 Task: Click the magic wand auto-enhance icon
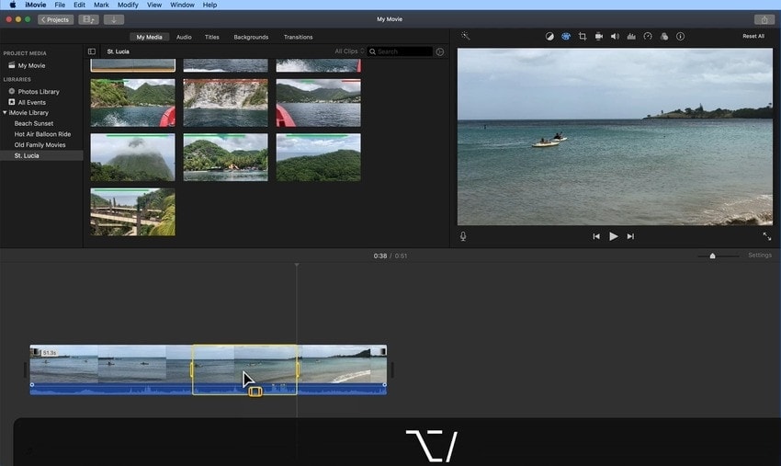pos(466,36)
